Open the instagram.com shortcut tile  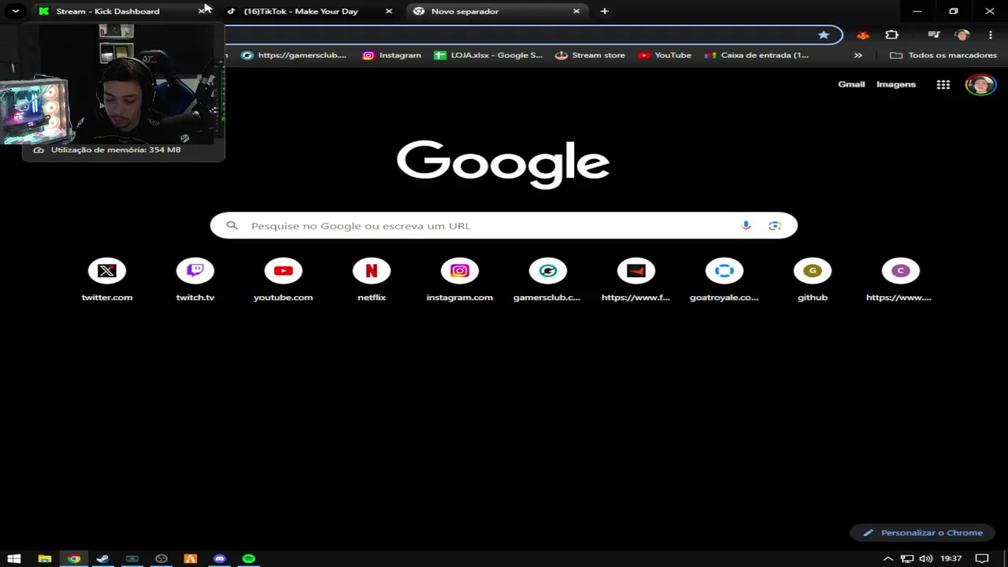(460, 280)
